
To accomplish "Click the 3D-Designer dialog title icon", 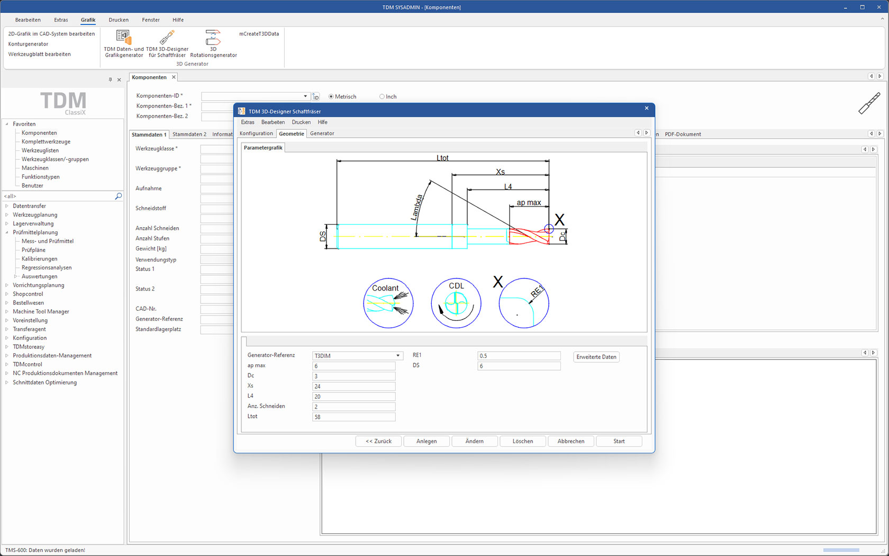I will [x=241, y=111].
